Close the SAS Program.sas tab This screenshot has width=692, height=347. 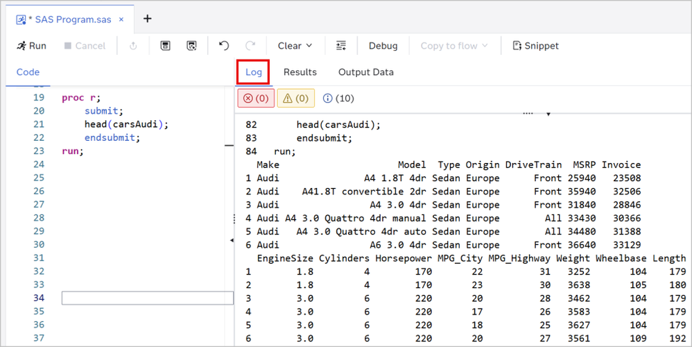[121, 19]
